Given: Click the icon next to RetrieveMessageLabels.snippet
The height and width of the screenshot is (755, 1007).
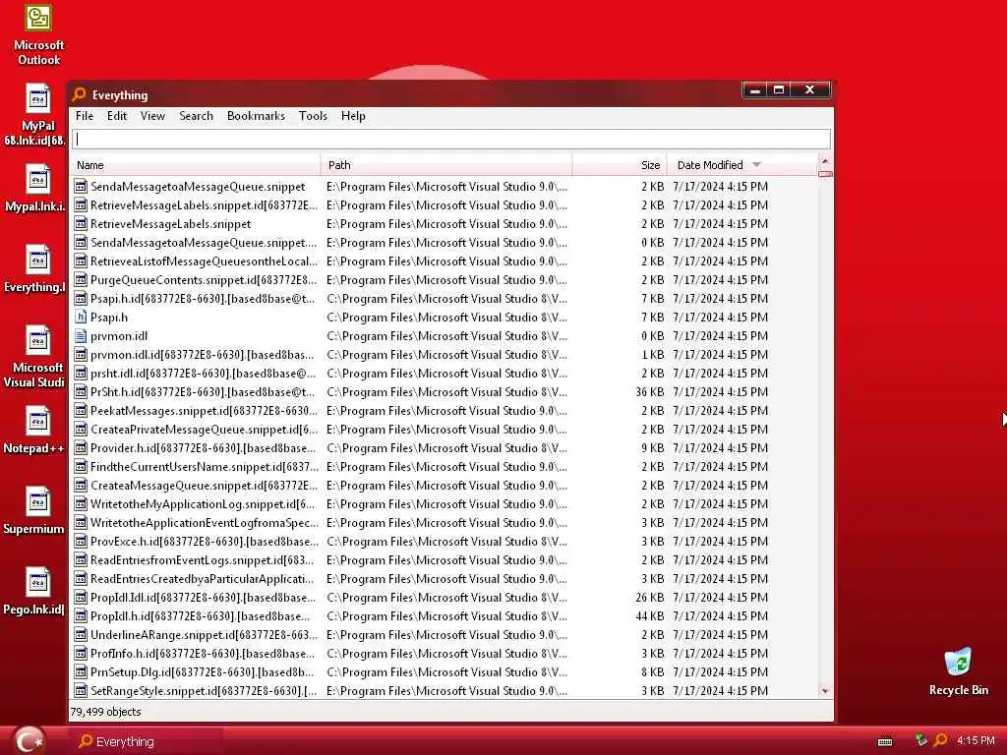Looking at the screenshot, I should [x=81, y=224].
